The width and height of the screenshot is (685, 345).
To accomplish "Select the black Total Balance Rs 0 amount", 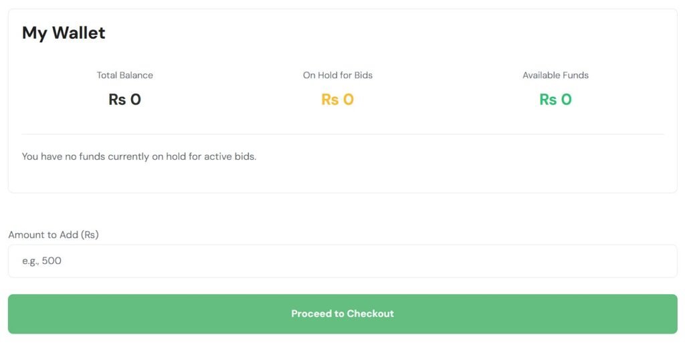I will [x=125, y=100].
